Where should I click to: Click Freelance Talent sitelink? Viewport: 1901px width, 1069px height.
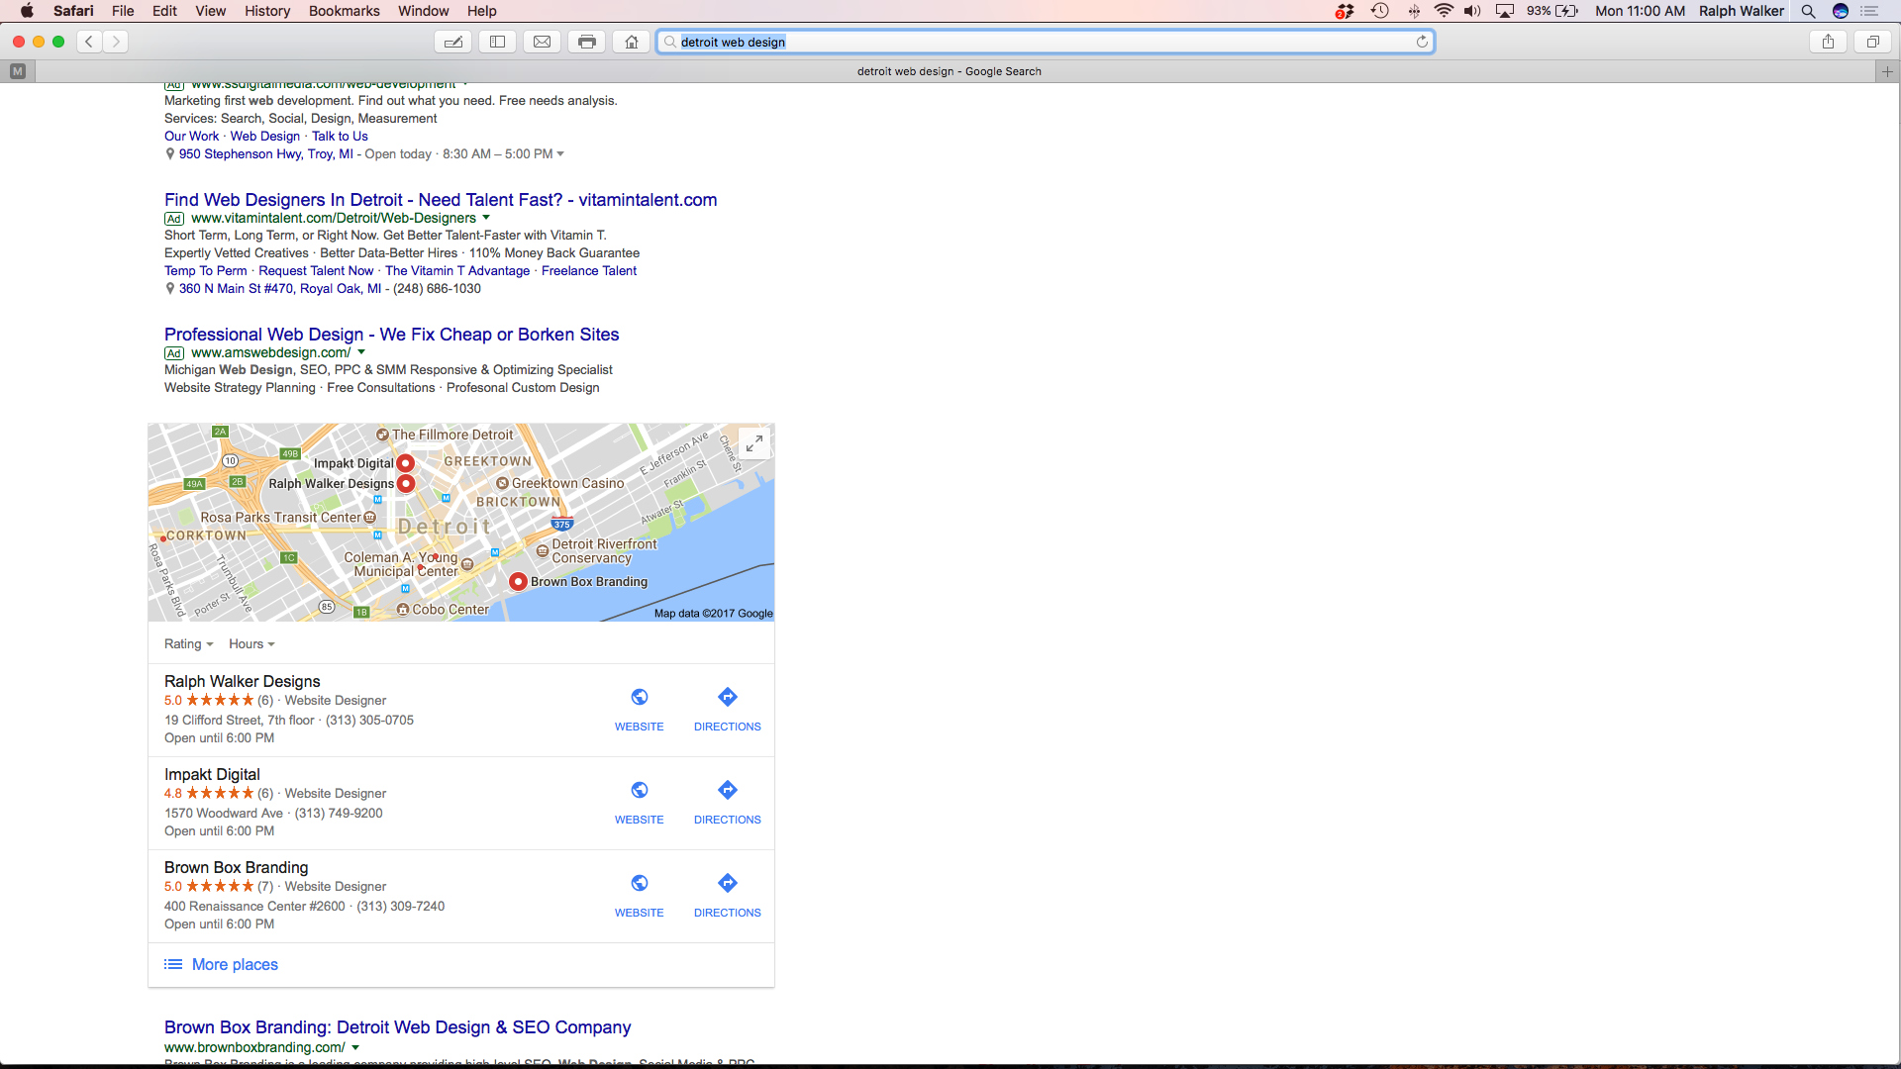(589, 271)
